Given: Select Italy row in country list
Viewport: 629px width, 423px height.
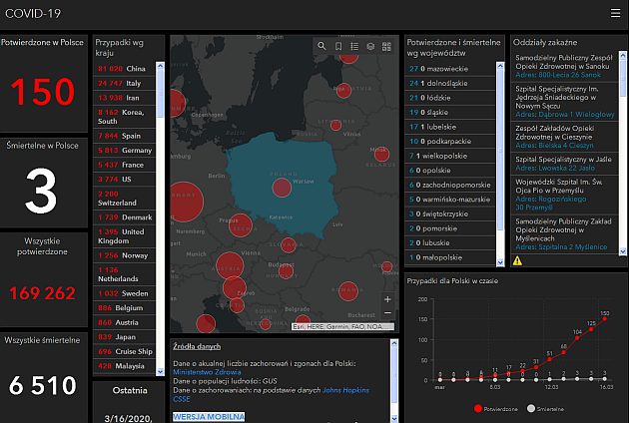Looking at the screenshot, I should pos(124,84).
